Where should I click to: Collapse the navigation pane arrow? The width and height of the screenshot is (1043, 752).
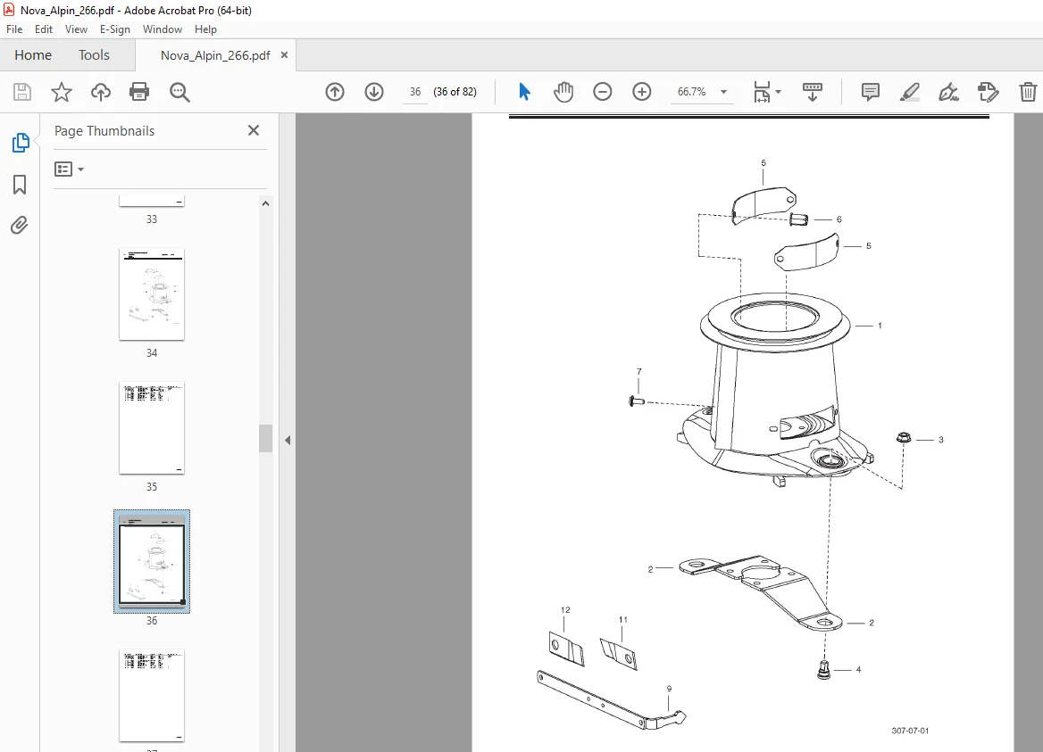coord(288,440)
